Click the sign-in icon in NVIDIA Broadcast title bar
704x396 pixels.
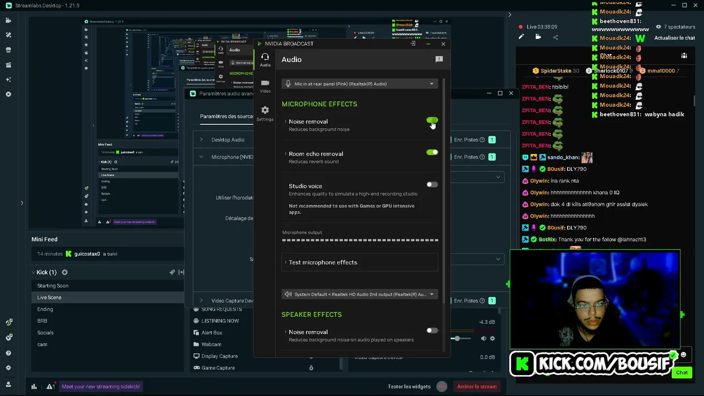(413, 43)
